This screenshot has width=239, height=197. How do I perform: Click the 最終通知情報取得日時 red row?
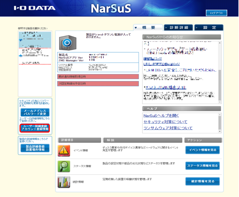click(98, 77)
